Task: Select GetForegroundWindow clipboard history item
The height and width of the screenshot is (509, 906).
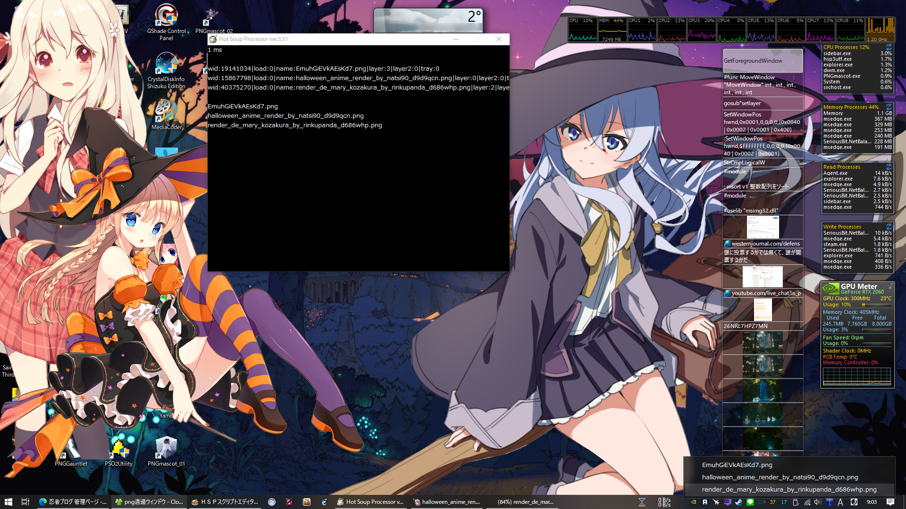Action: point(762,61)
